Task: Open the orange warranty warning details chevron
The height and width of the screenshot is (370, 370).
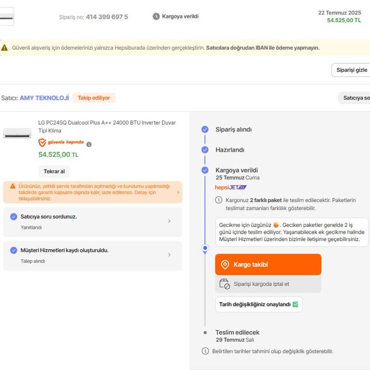Action: click(x=178, y=192)
